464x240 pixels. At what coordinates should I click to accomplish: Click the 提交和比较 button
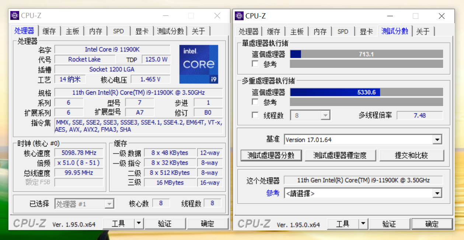pos(412,155)
